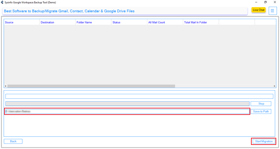Screen dimensions: 280x149
Task: Click the save path text field
Action: point(127,111)
